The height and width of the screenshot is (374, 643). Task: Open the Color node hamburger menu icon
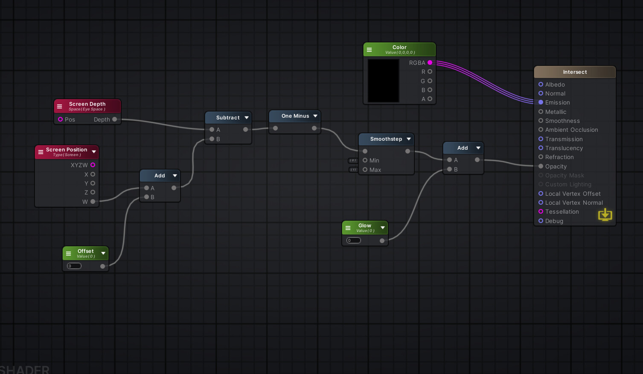(370, 50)
